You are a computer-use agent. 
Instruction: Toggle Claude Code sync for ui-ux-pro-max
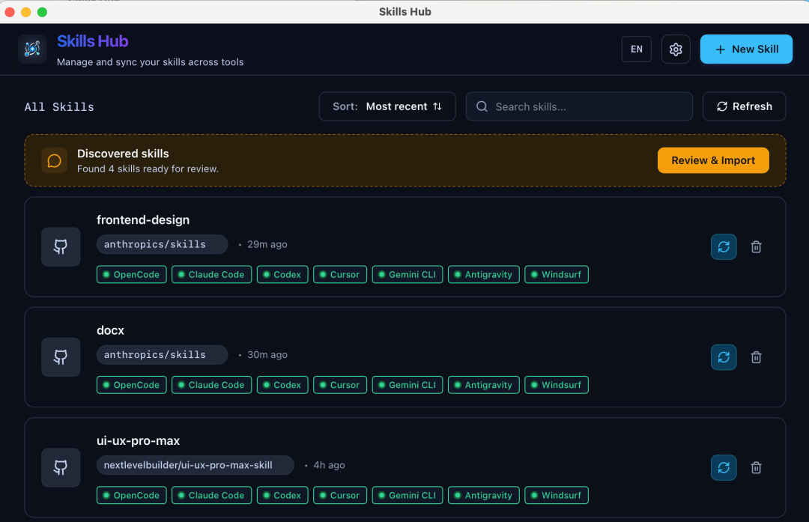(211, 495)
